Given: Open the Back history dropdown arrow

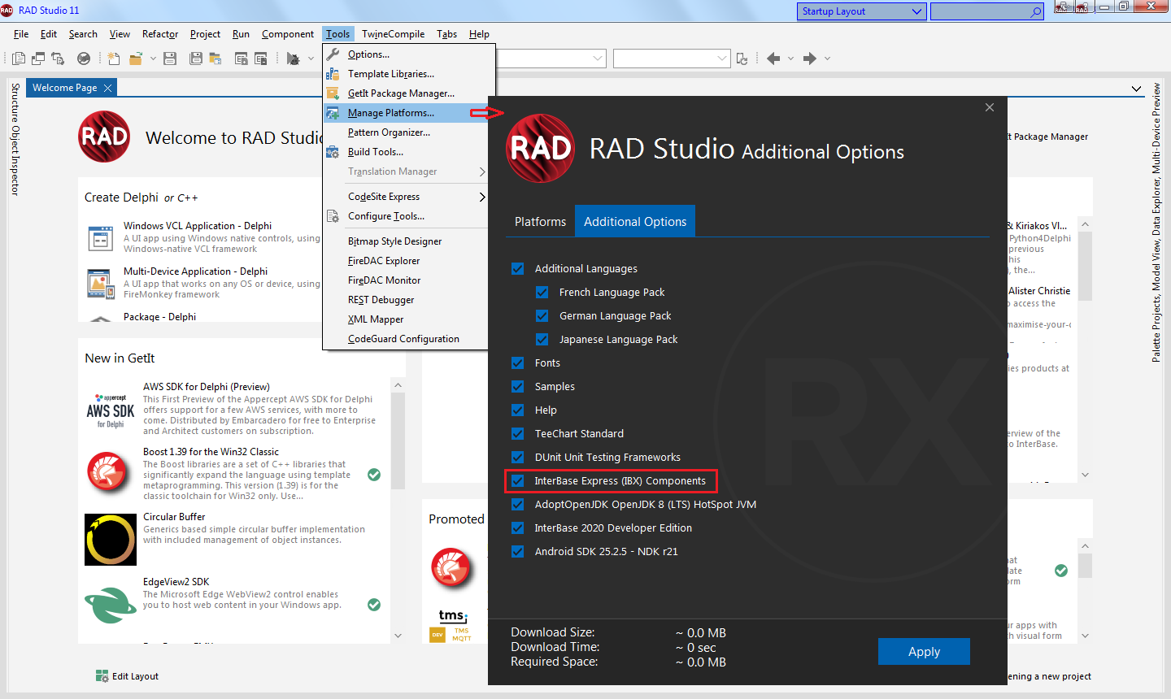Looking at the screenshot, I should point(790,59).
